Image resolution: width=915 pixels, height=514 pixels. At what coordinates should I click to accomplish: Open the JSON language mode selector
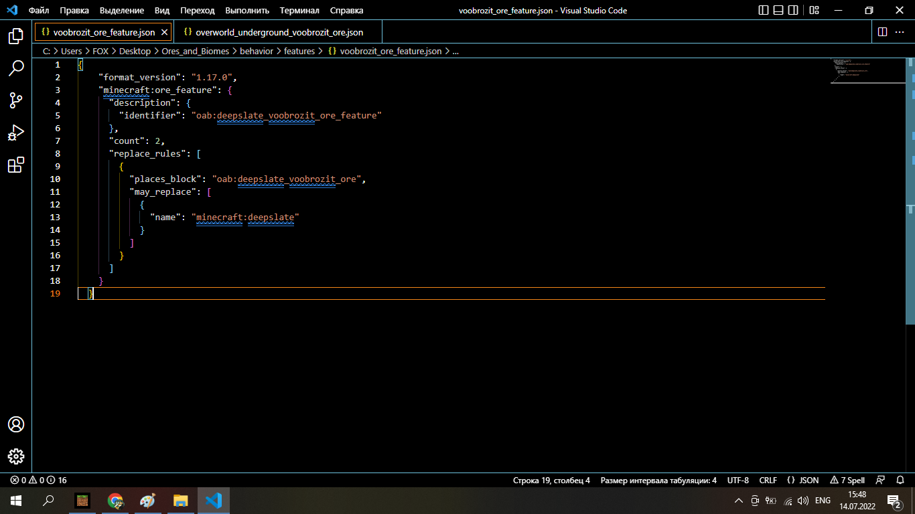tap(802, 480)
